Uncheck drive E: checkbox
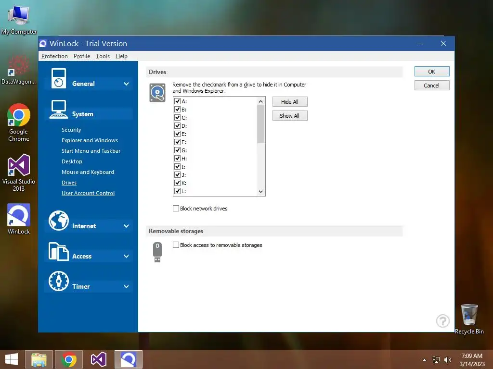 click(x=177, y=134)
